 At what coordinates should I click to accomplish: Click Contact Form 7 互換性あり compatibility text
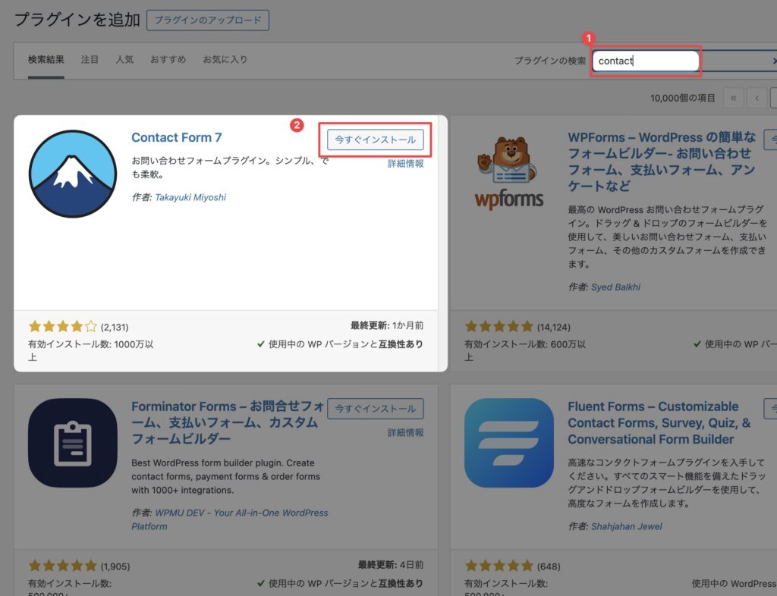[x=340, y=344]
